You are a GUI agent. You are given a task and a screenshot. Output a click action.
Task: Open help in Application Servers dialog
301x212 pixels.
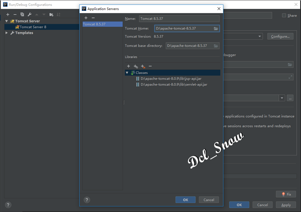pos(87,200)
